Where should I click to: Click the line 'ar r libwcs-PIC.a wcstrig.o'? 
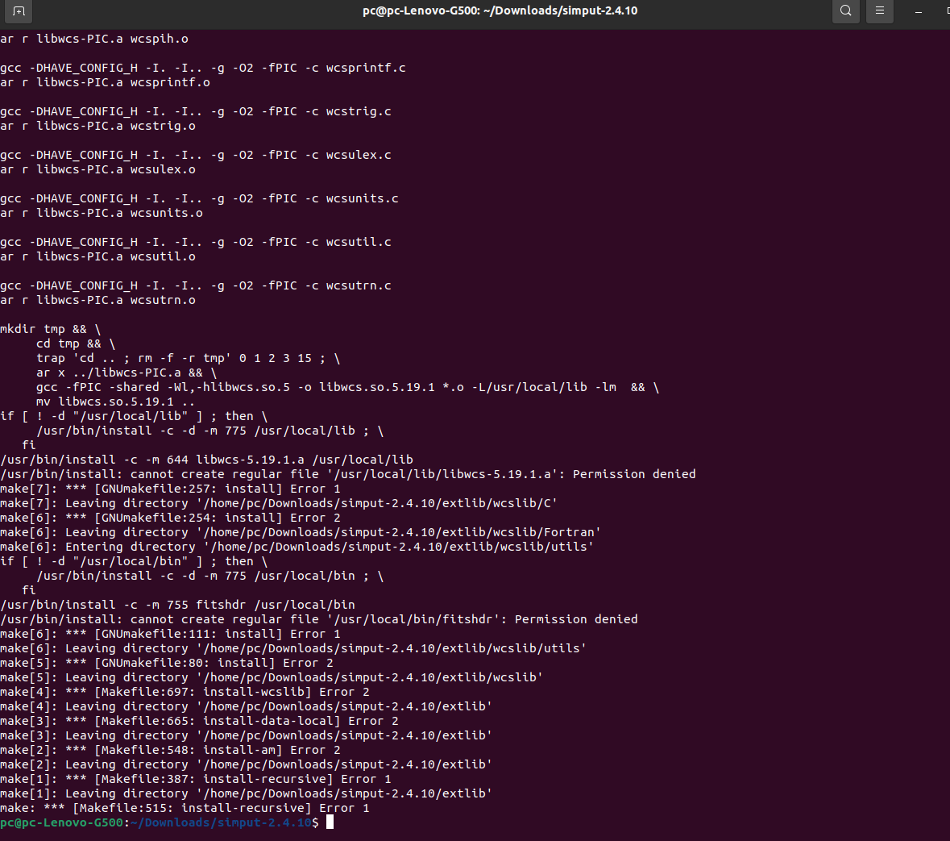tap(97, 126)
